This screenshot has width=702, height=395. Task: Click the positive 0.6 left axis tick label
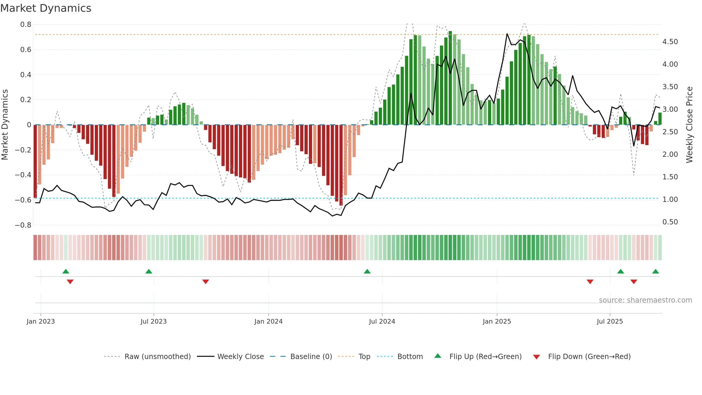(26, 50)
